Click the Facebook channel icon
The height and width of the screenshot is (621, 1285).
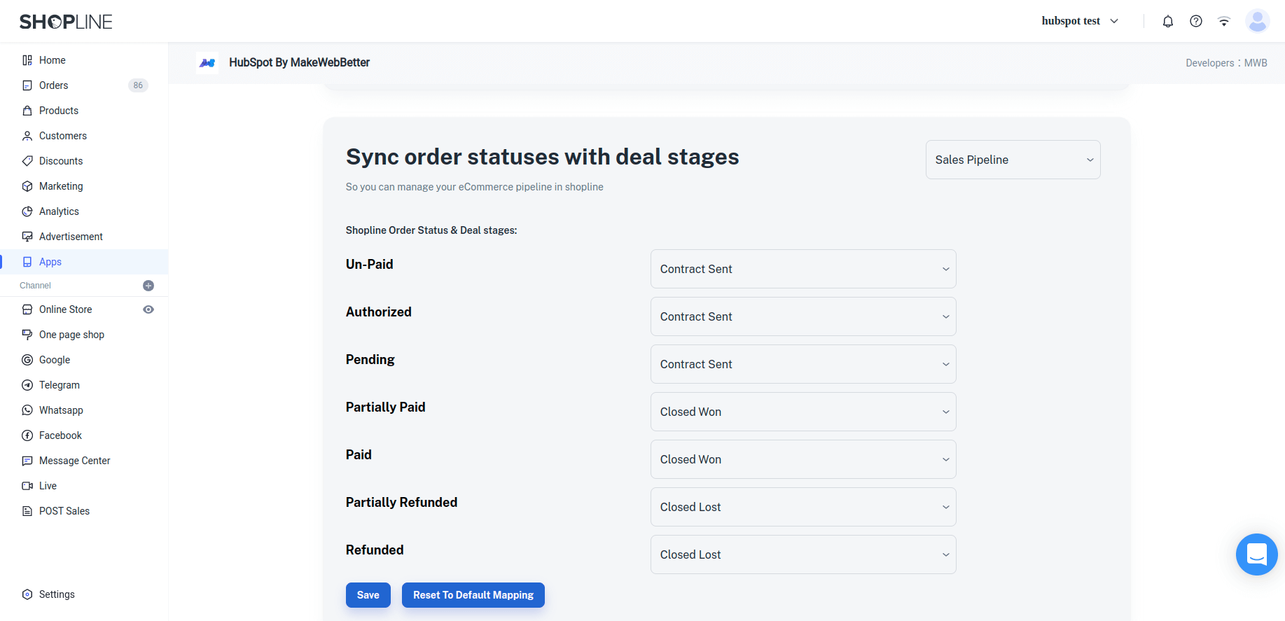pyautogui.click(x=27, y=435)
